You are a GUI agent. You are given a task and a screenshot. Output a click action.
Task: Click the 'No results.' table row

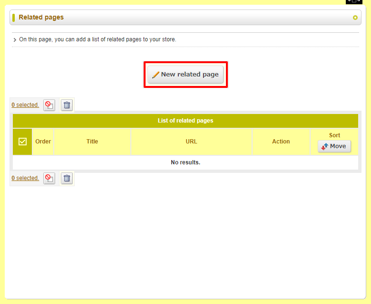185,162
